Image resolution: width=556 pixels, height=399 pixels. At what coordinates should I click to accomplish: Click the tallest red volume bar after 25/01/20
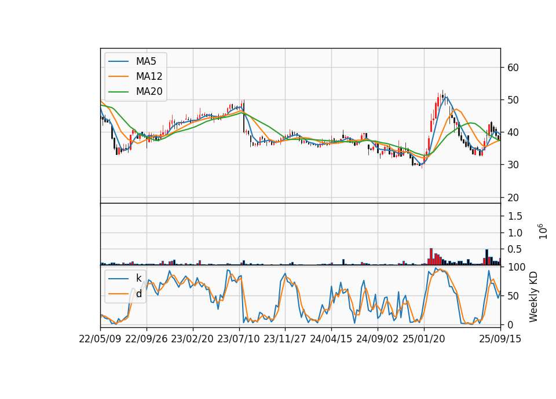(431, 257)
